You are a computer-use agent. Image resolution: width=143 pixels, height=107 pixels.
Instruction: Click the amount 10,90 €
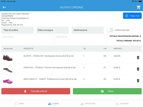[x=117, y=67]
